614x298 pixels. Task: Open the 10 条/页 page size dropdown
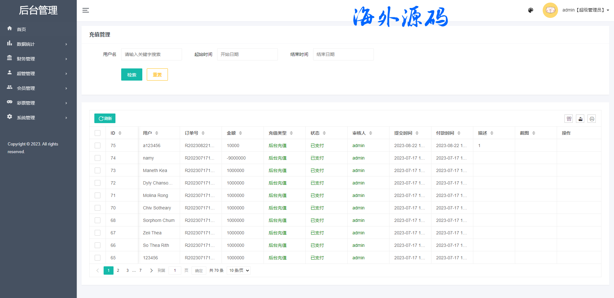point(239,271)
